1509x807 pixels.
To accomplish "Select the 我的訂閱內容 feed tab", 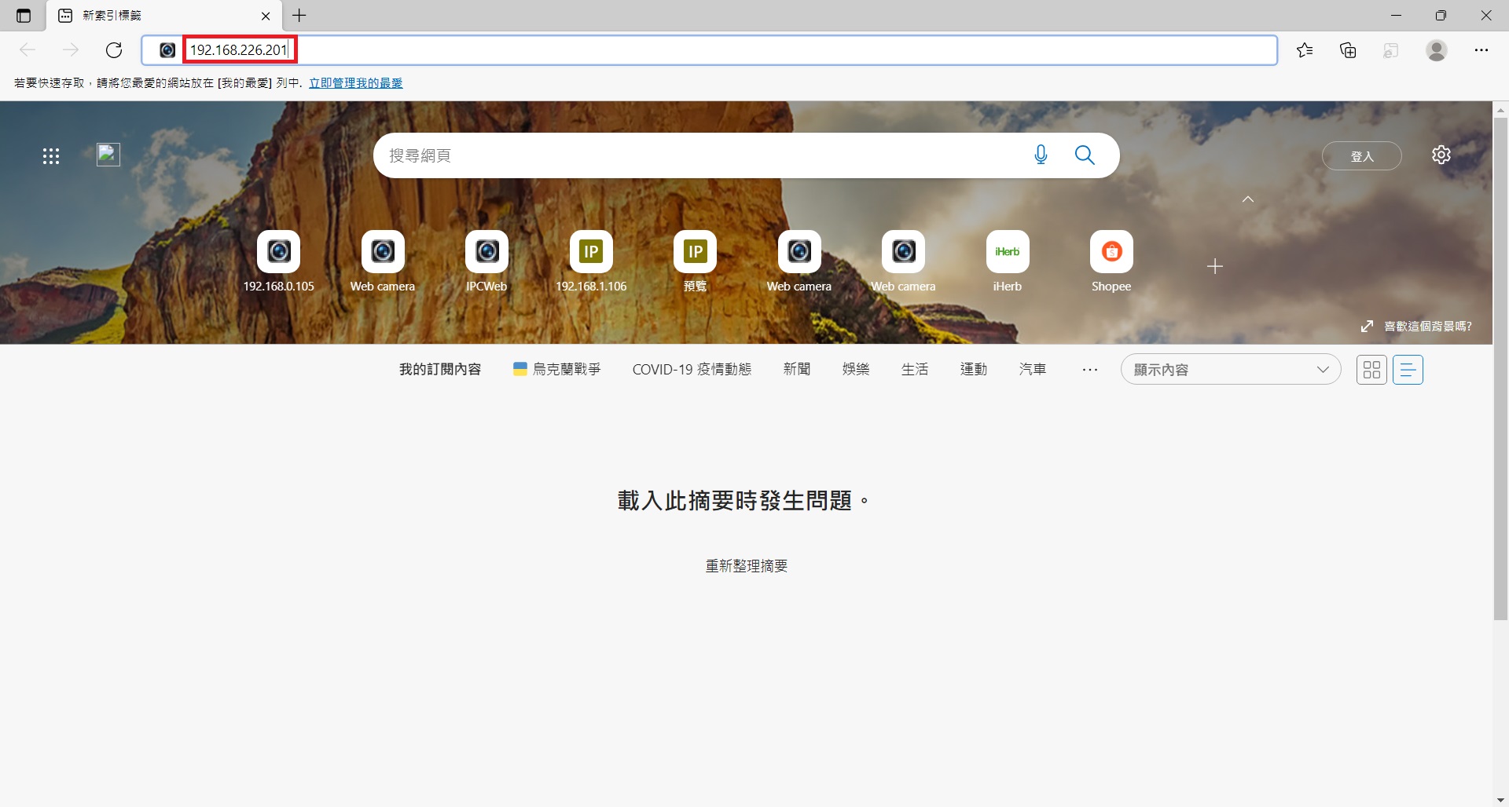I will [x=440, y=370].
